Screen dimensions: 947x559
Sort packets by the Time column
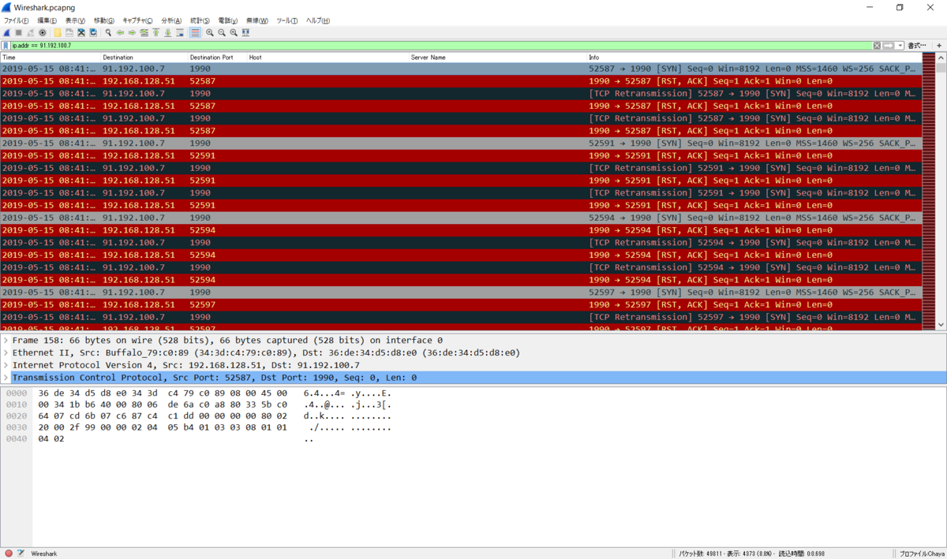tap(51, 58)
